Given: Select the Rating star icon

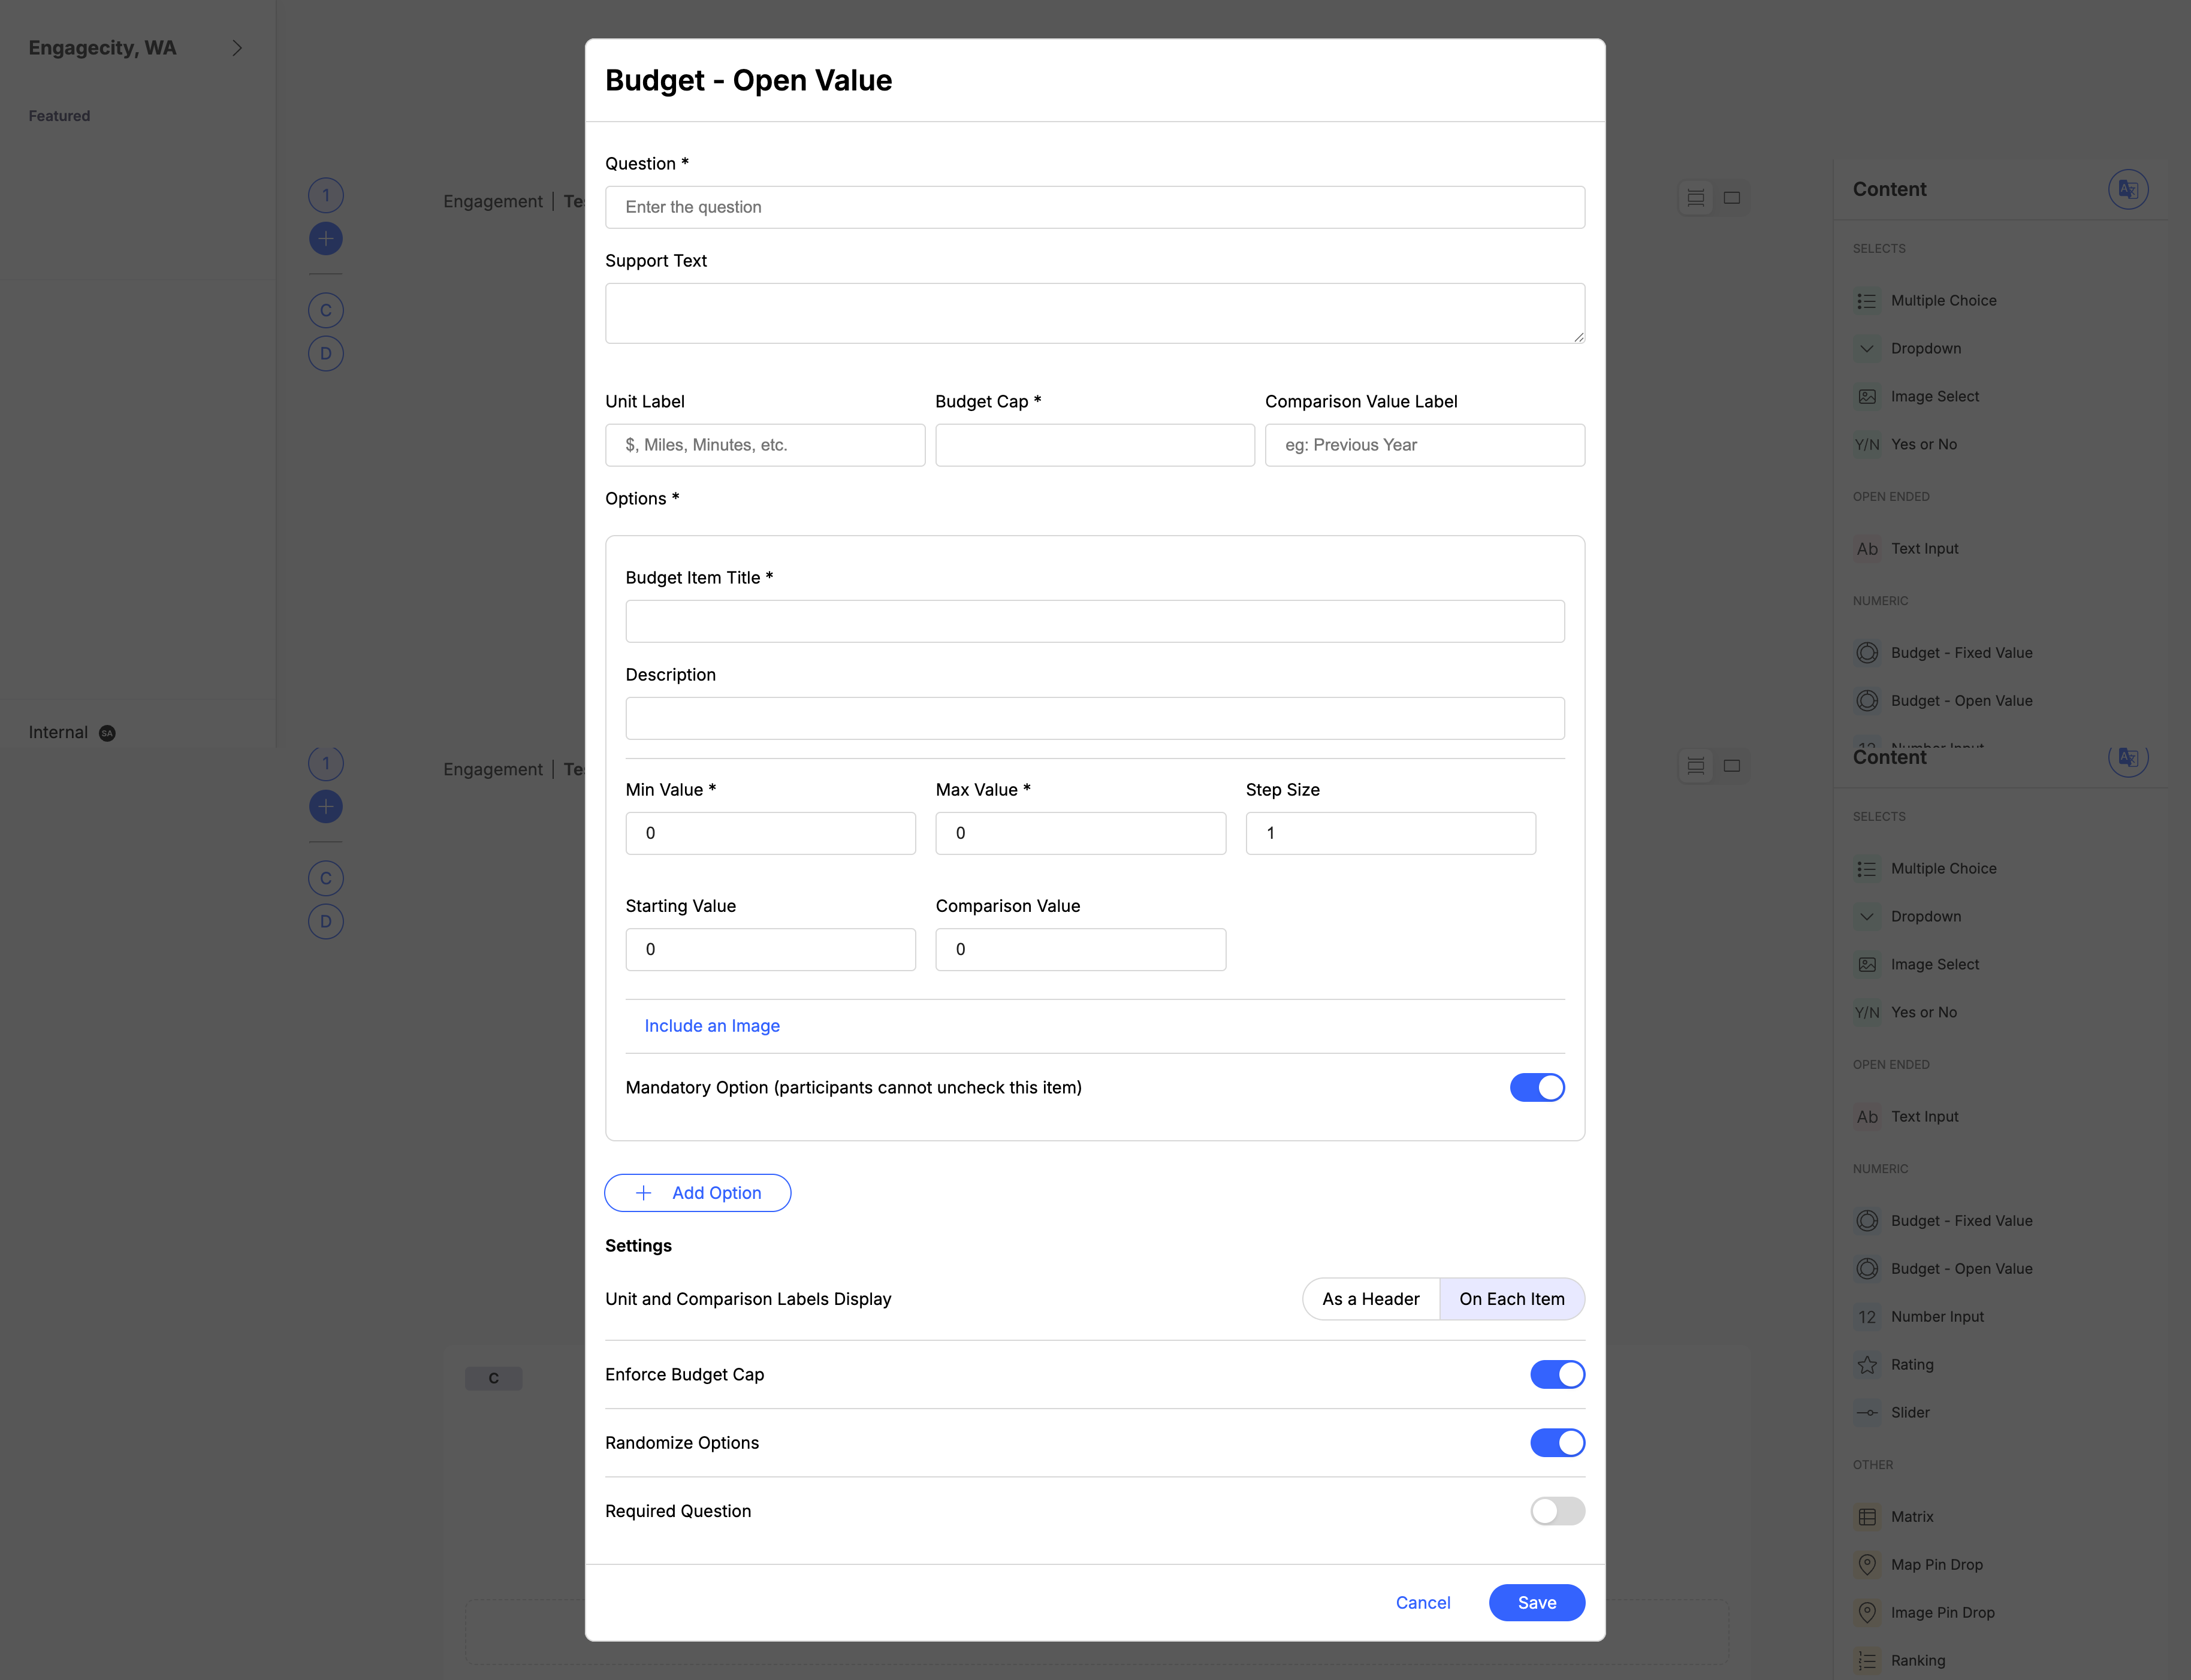Looking at the screenshot, I should [x=1866, y=1365].
